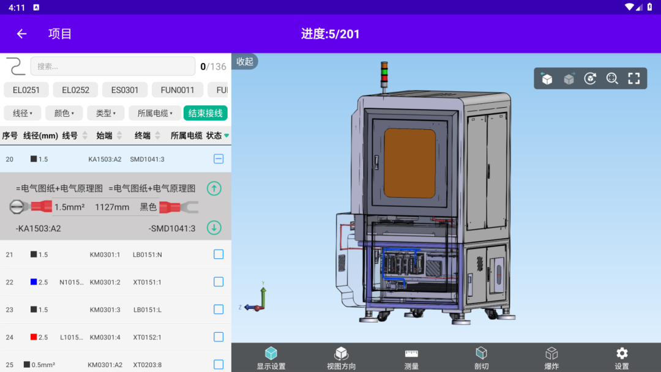Click the XYZ axis orientation indicator
Screen dimensions: 661x372
[254, 297]
